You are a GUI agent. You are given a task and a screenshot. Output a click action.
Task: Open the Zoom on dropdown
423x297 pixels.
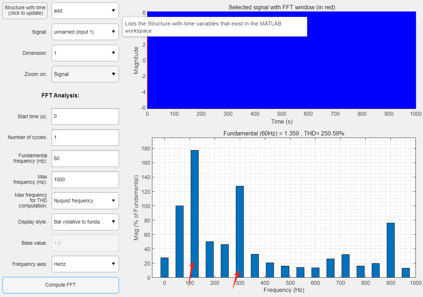point(85,74)
